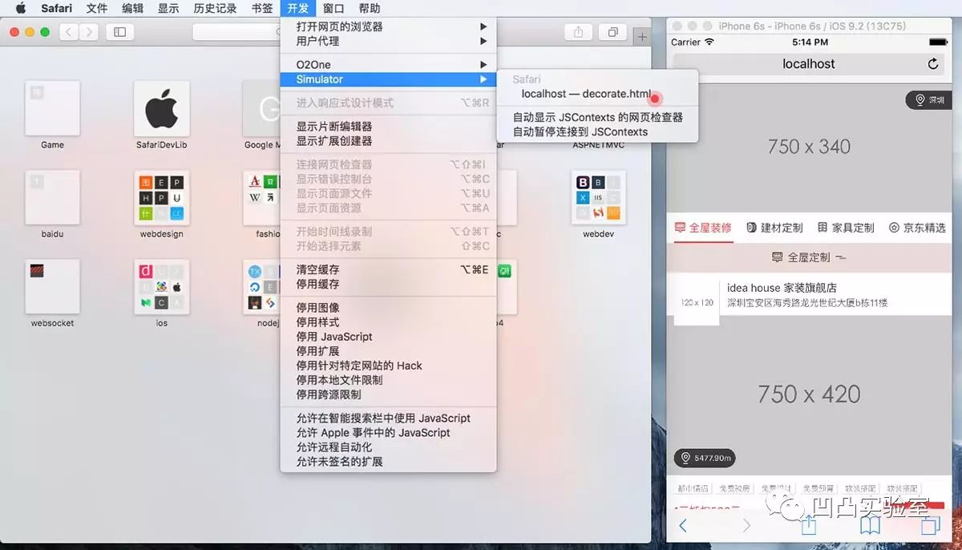Choose 显示片断编辑器
Image resolution: width=962 pixels, height=550 pixels.
[388, 126]
